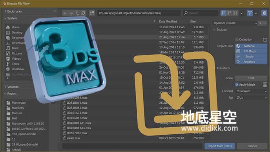Click the file path field
The height and width of the screenshot is (152, 270).
(x=139, y=13)
